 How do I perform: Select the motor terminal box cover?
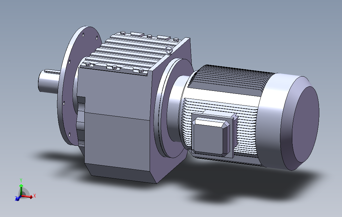coord(210,136)
